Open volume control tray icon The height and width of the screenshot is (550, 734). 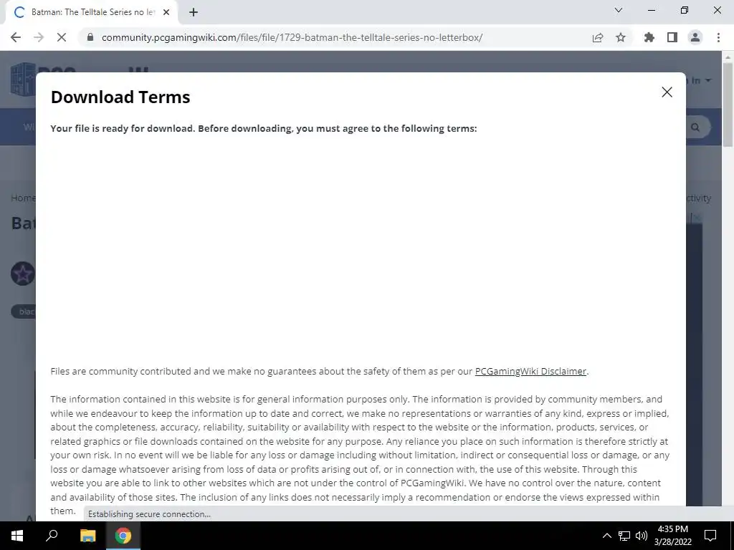coord(642,536)
